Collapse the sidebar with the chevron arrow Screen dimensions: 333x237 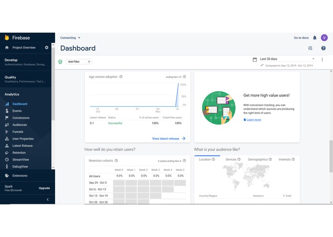pos(47,200)
